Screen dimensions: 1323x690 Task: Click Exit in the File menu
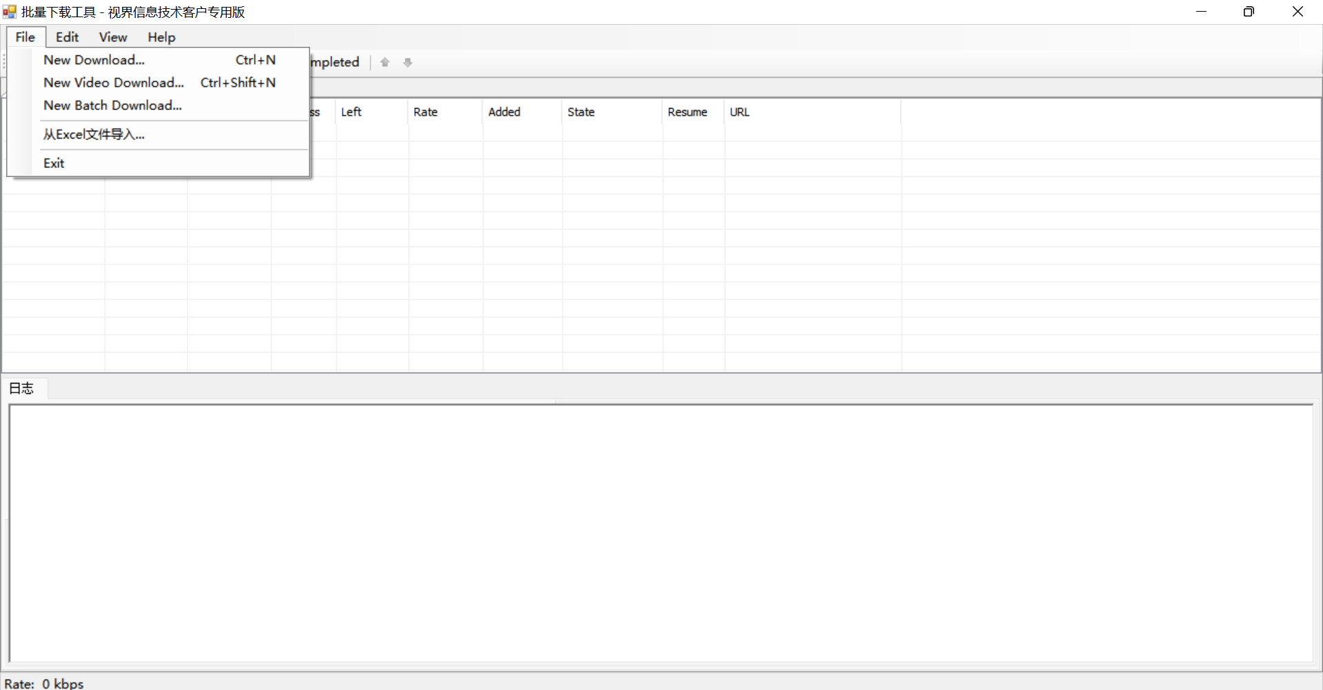tap(54, 163)
